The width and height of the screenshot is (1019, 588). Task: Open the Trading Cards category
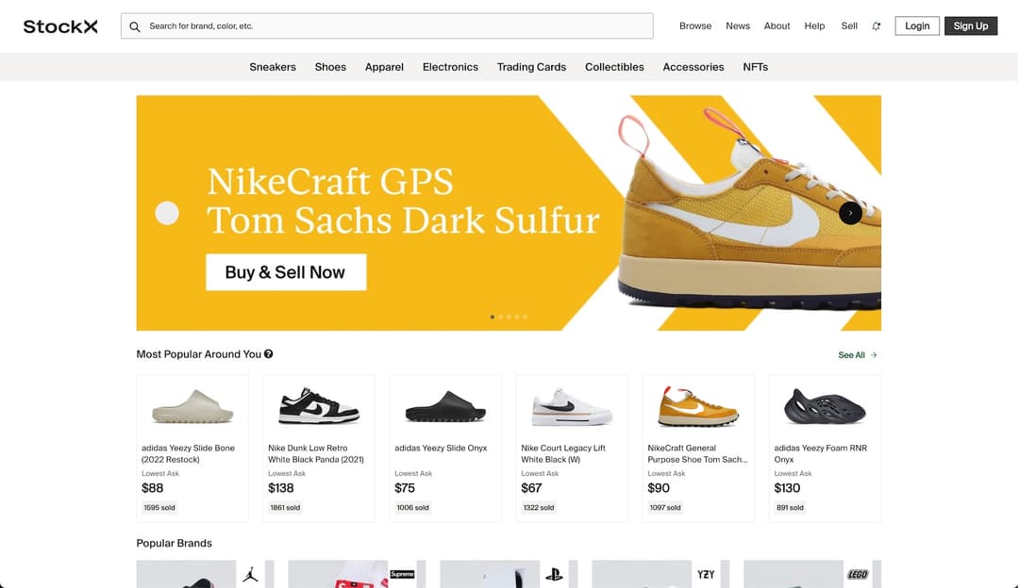click(x=531, y=67)
